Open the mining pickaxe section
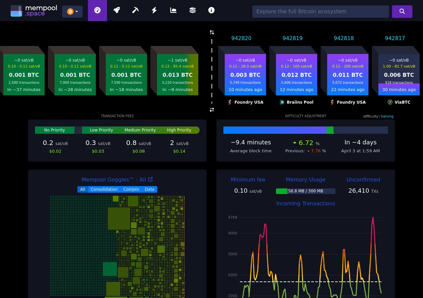The width and height of the screenshot is (423, 298). [135, 10]
